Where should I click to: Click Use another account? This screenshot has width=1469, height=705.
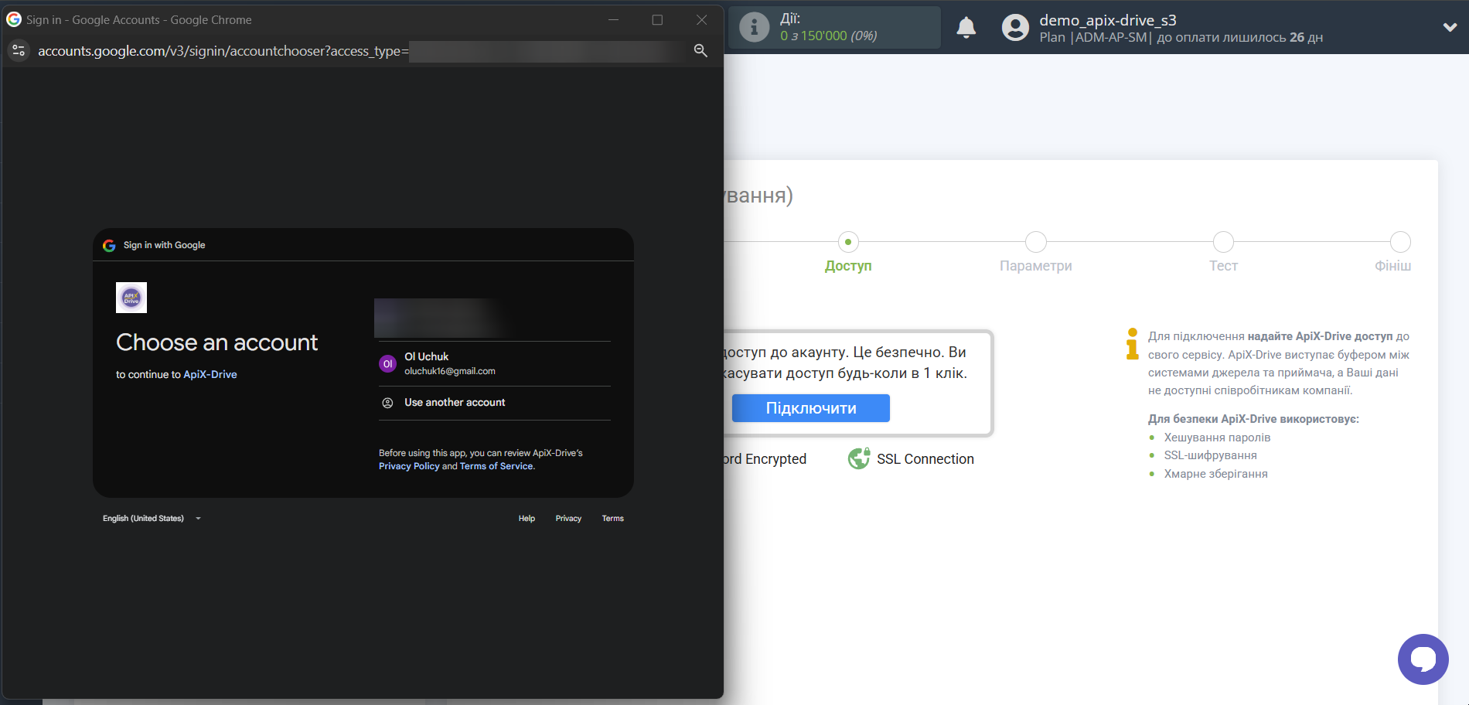tap(495, 403)
